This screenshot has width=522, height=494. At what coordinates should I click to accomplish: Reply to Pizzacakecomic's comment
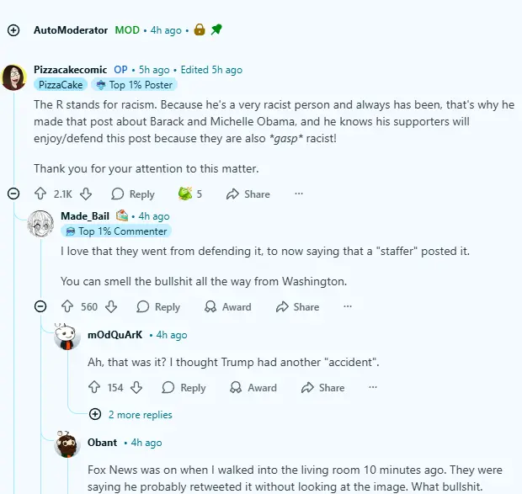point(132,194)
